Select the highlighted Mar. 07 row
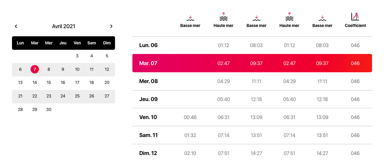 click(x=252, y=63)
